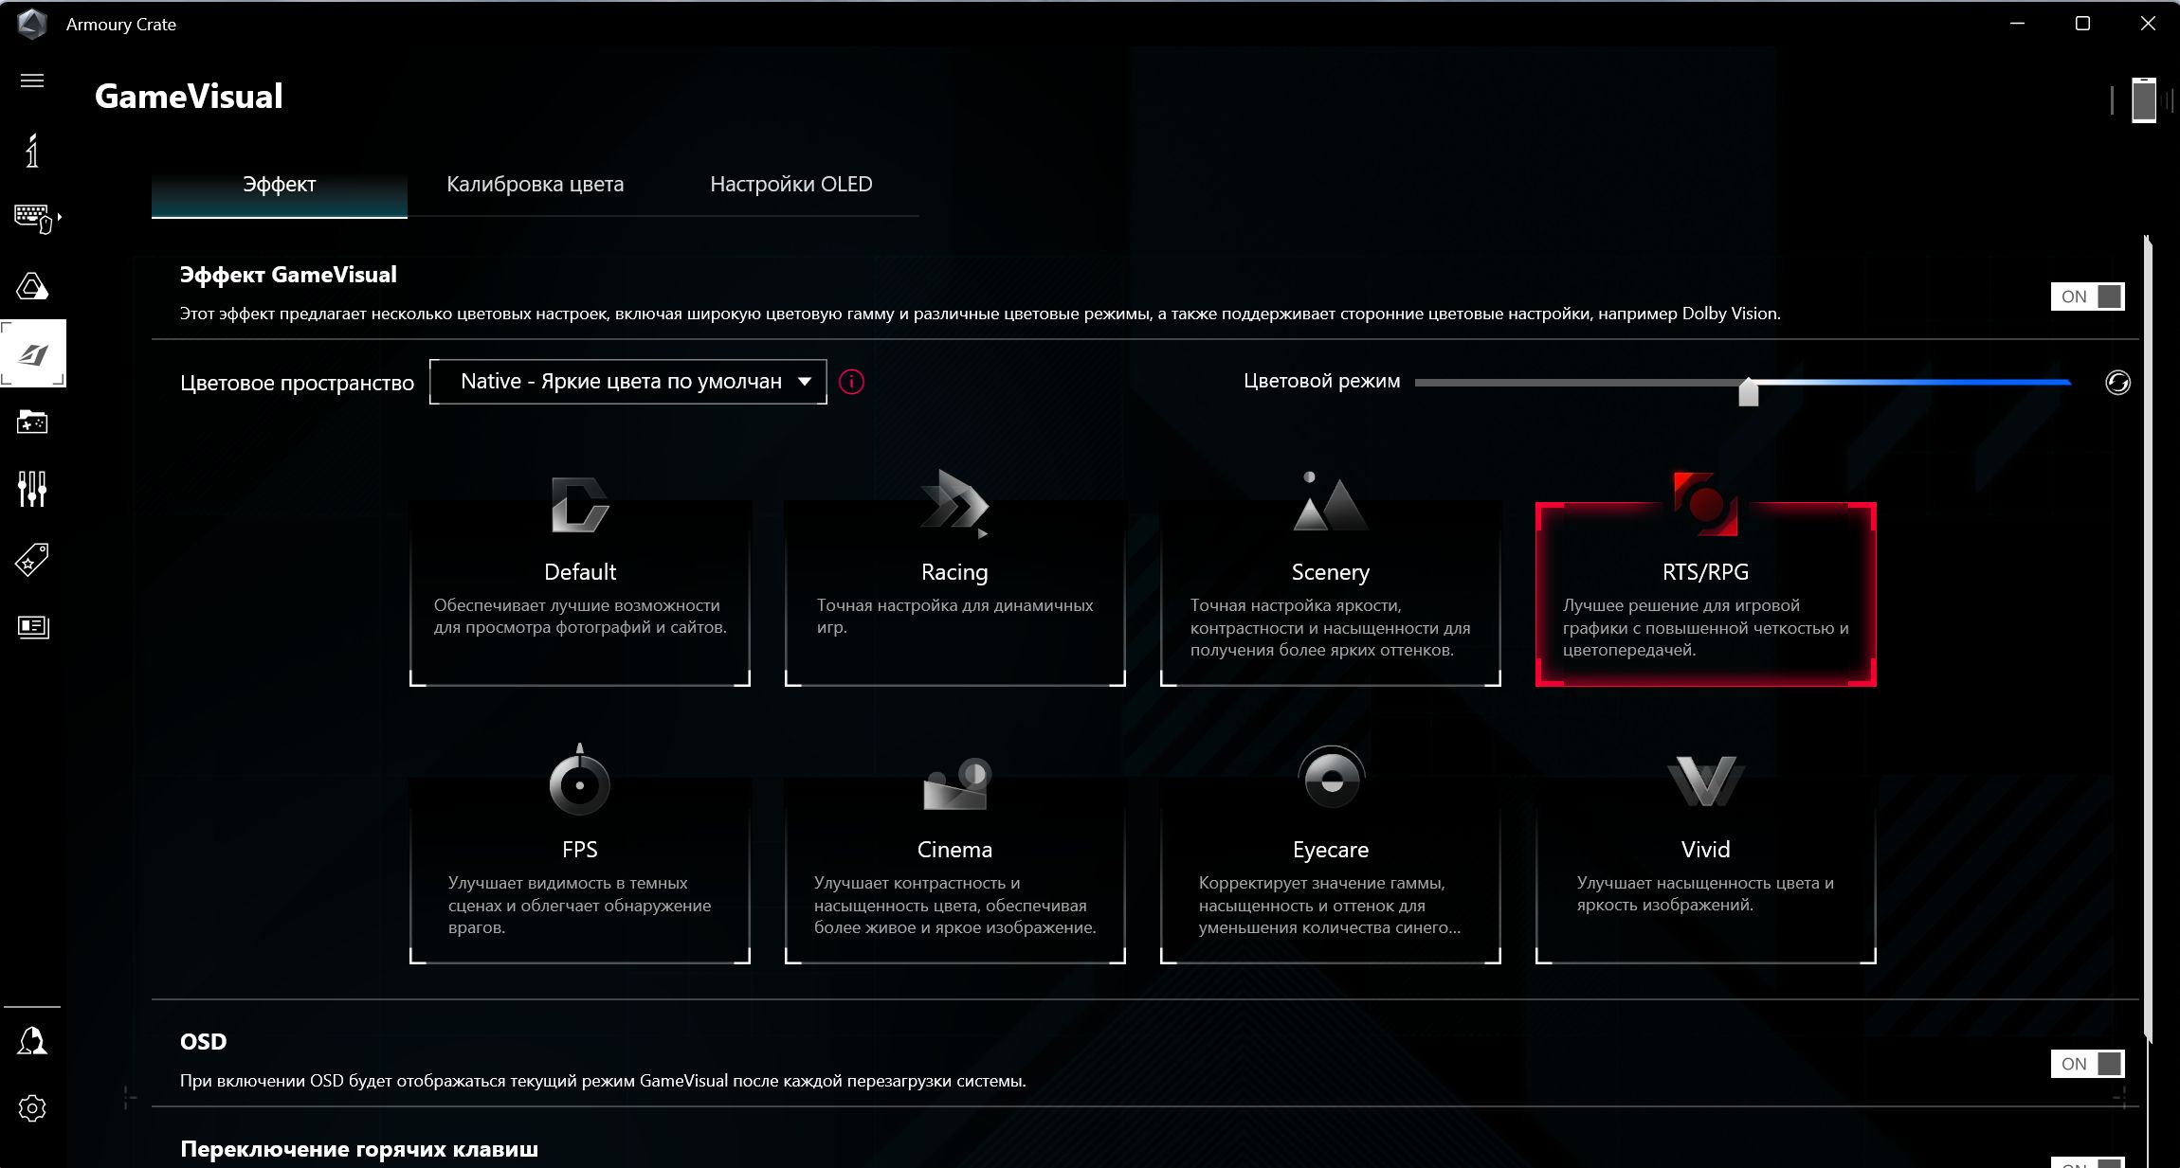Open the News icon in sidebar
Screen dimensions: 2180x1168
32,626
